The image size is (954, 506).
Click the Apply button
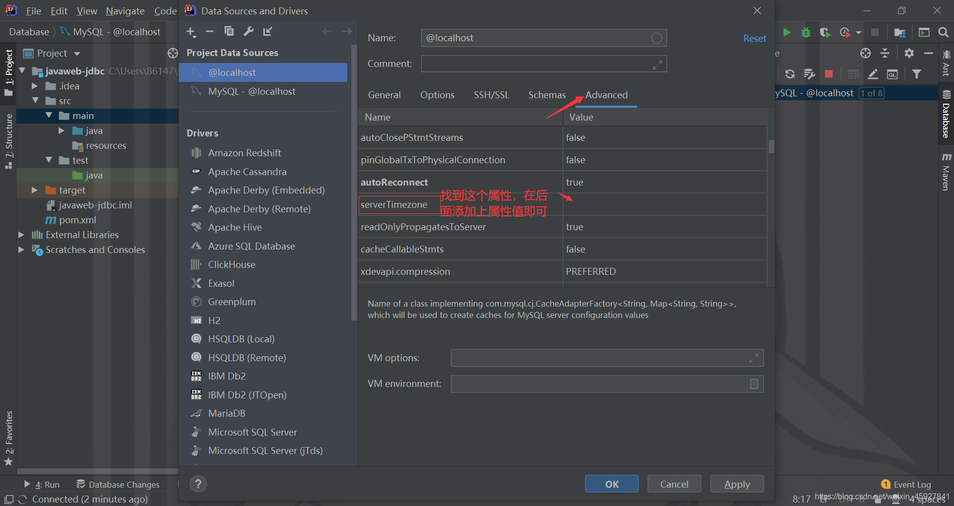(737, 484)
